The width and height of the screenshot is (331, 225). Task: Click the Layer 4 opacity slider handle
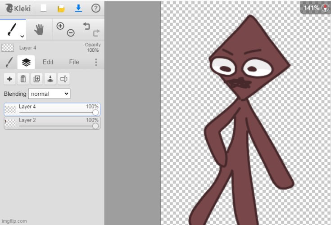95,112
